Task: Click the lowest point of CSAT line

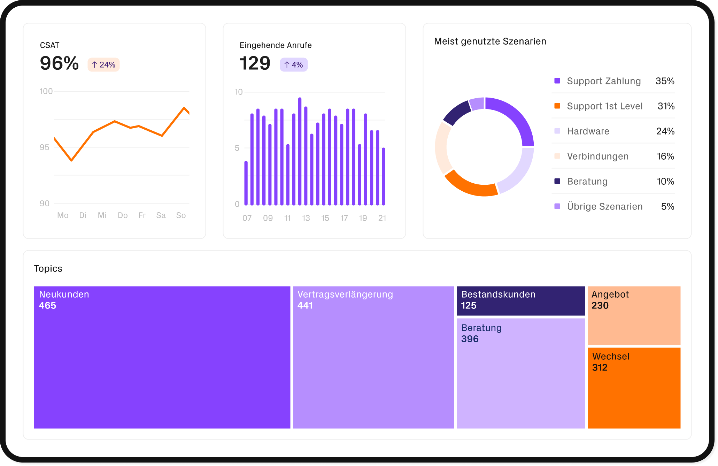Action: (71, 160)
